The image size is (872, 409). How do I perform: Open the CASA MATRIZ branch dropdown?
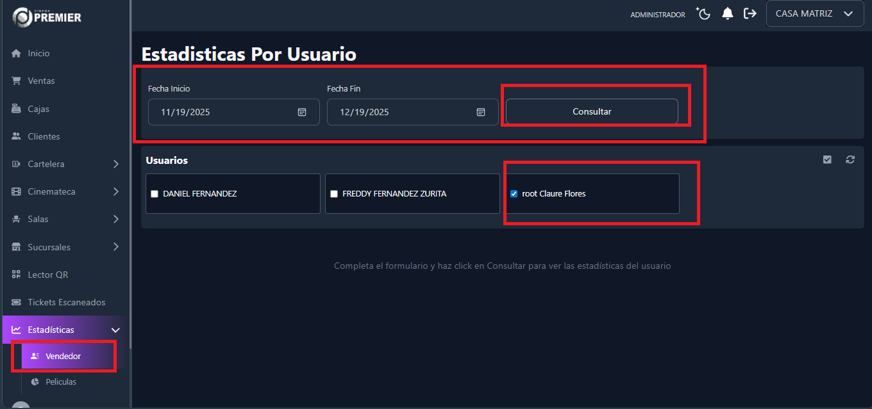coord(814,13)
